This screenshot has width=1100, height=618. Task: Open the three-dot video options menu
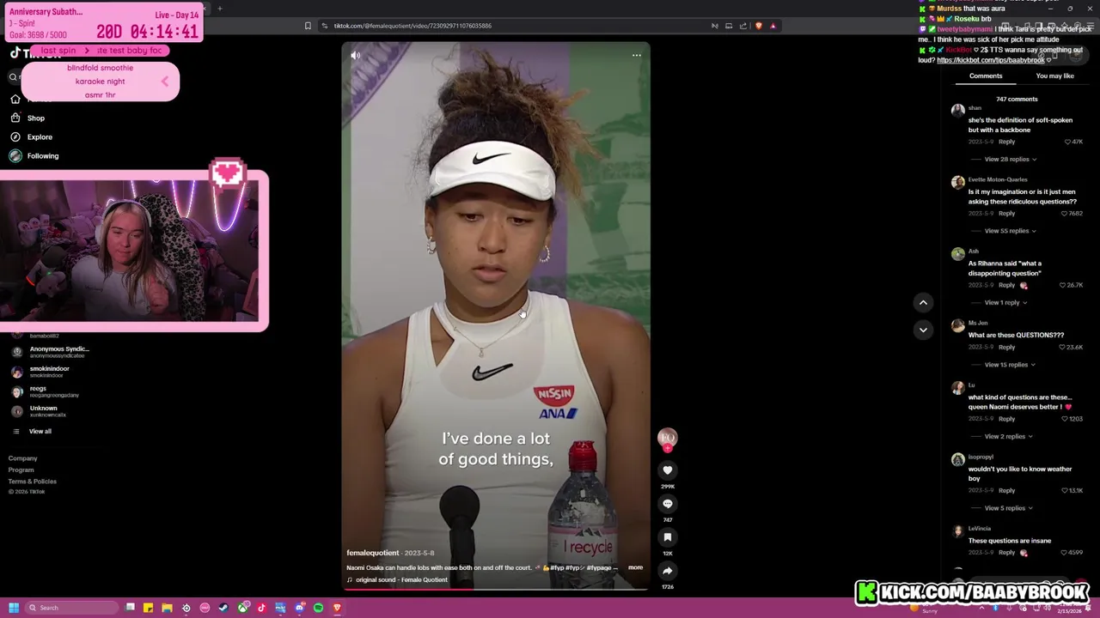636,56
